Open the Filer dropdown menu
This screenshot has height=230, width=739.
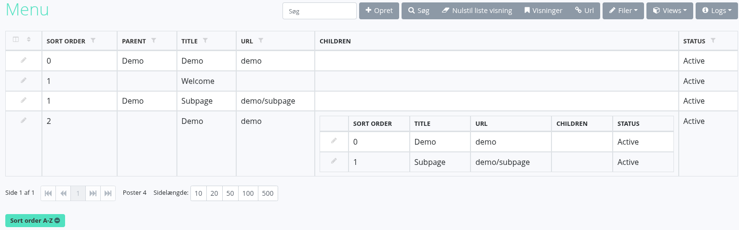coord(623,11)
